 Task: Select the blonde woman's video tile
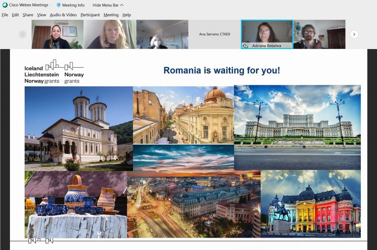(110, 34)
